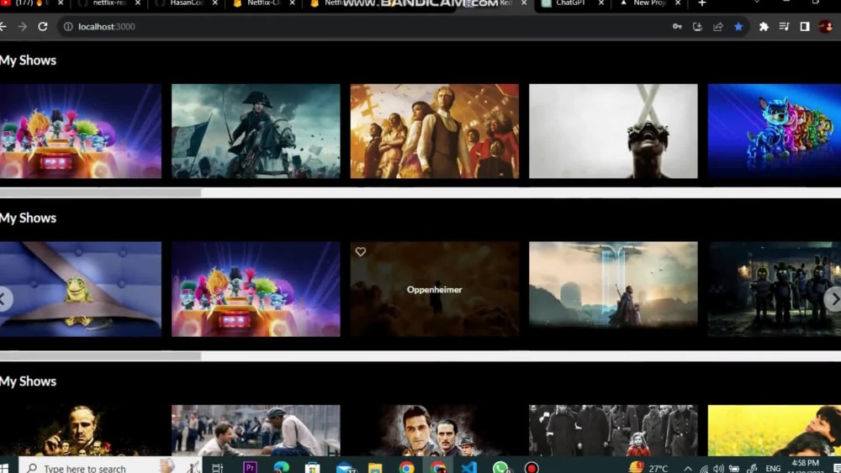The width and height of the screenshot is (841, 473).
Task: Open Trolls poster in first row
Action: 81,131
